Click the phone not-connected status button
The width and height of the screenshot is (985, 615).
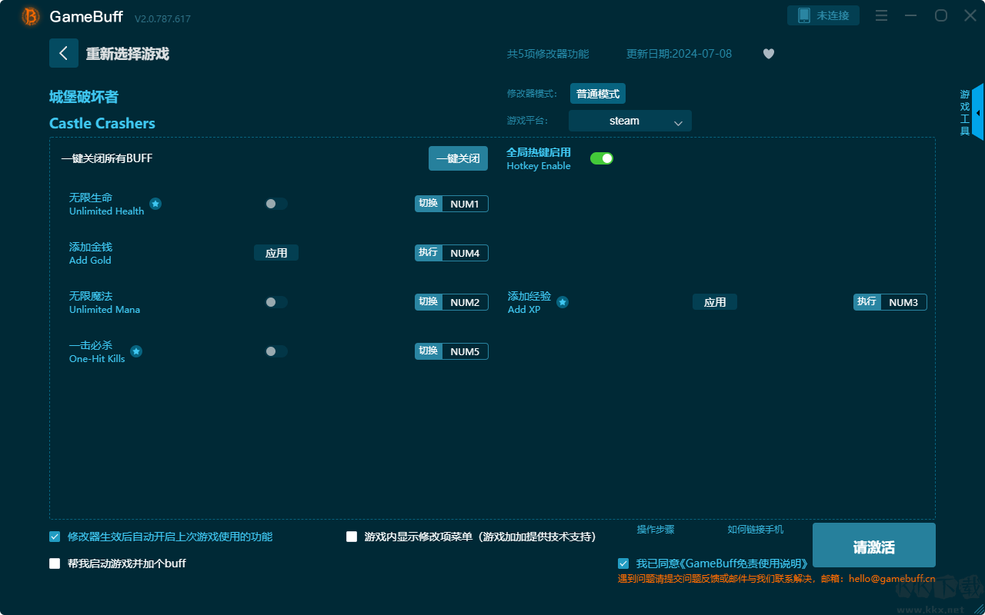[823, 15]
